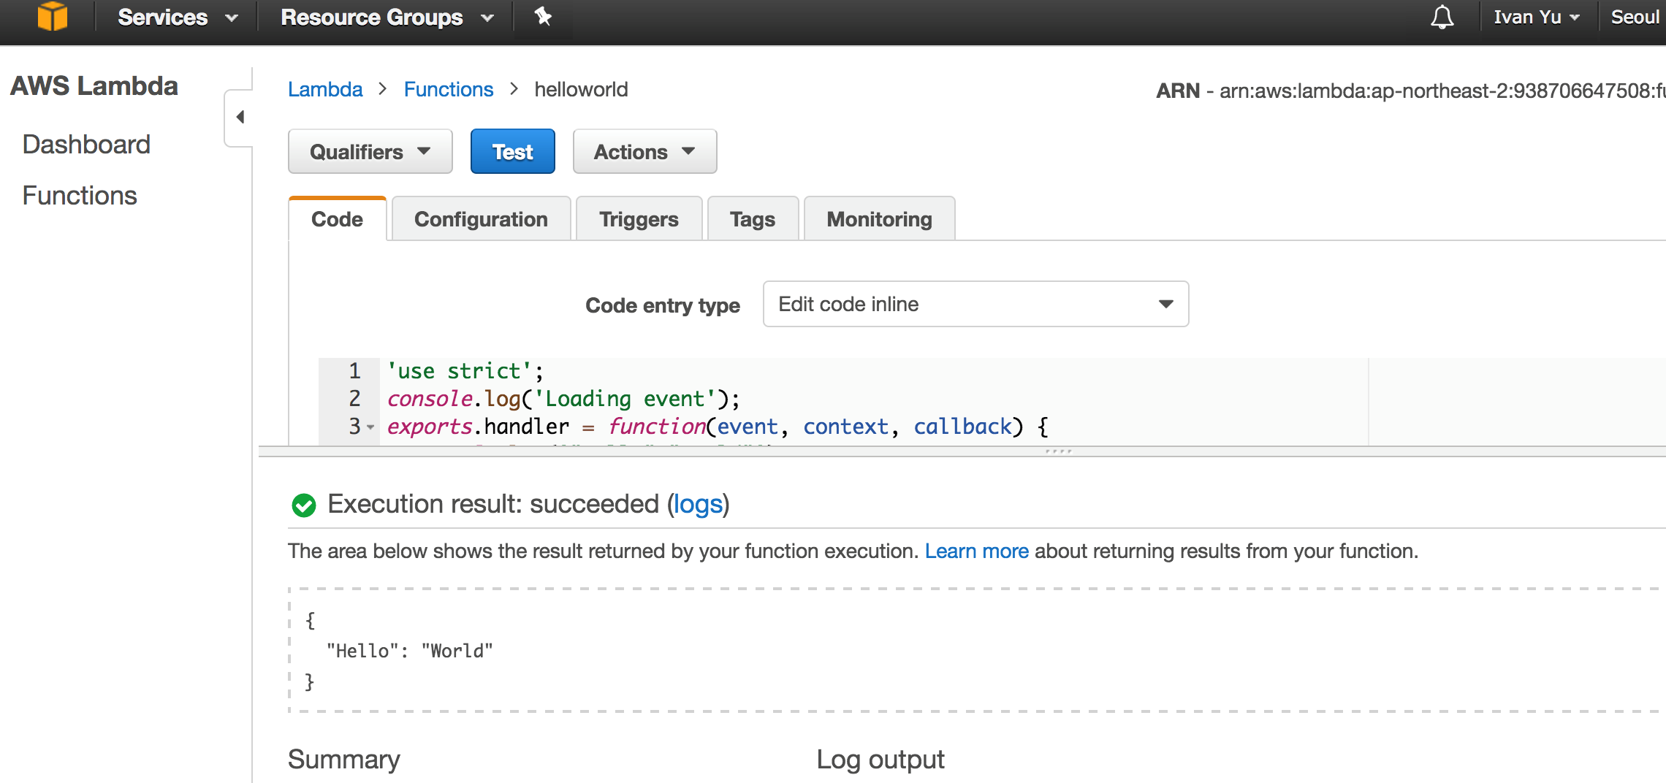Click the "Hello": "World" result output
The width and height of the screenshot is (1666, 783).
coord(410,651)
